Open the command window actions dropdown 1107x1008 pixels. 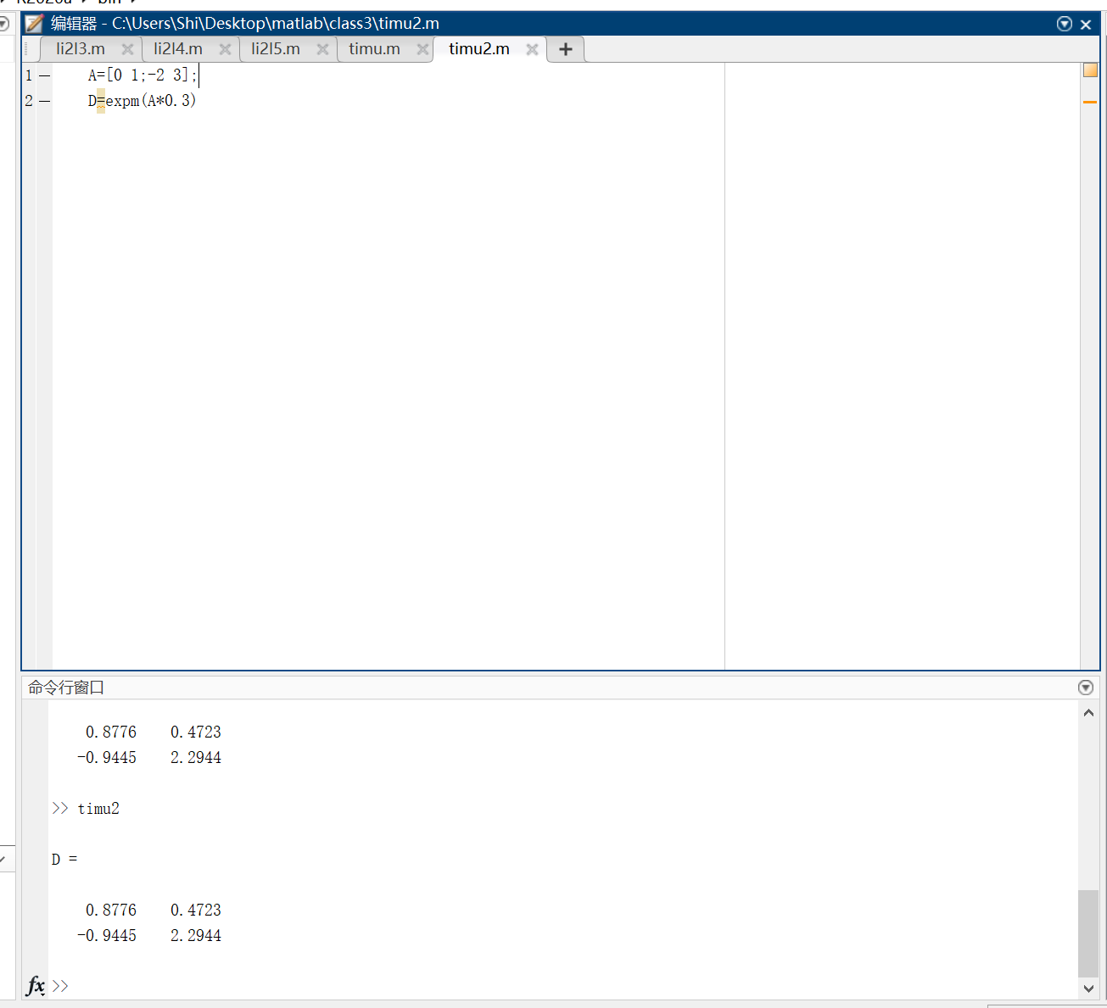click(1086, 688)
